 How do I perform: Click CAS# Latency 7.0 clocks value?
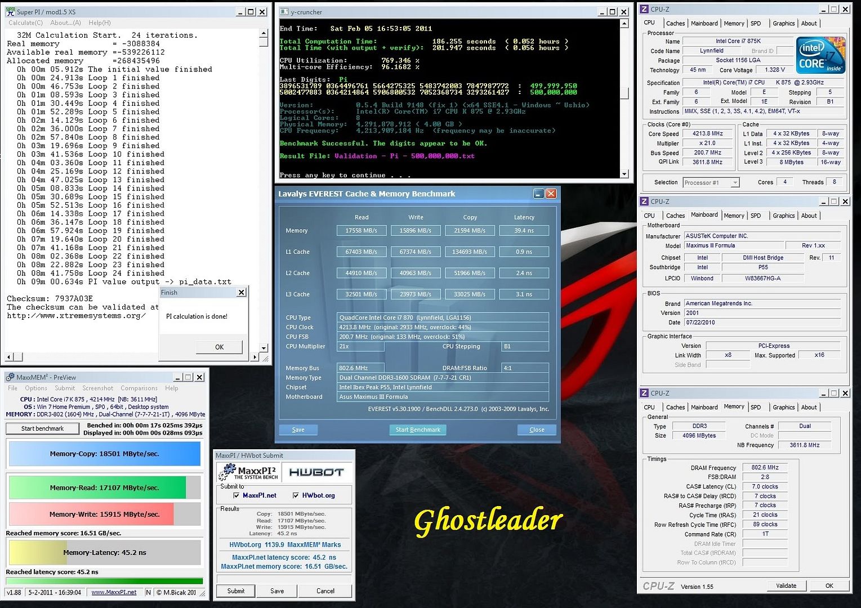click(x=765, y=486)
